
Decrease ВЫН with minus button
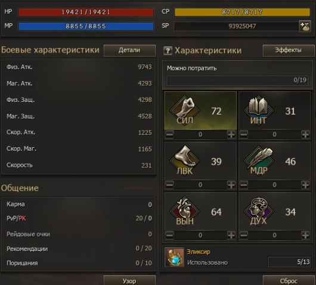(169, 236)
